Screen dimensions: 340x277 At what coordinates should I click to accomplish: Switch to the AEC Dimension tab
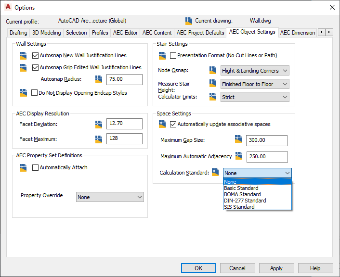[298, 33]
